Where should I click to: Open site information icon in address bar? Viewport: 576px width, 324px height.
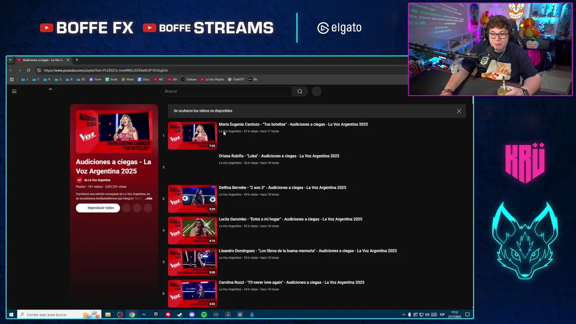39,70
